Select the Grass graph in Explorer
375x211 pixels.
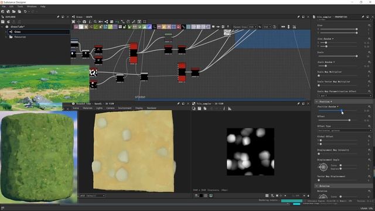click(39, 32)
